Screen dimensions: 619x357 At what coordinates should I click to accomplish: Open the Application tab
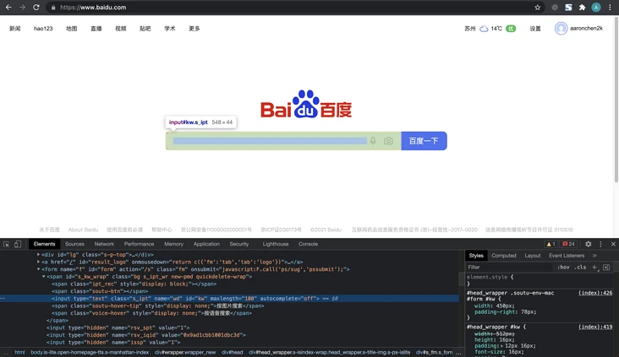[x=206, y=244]
